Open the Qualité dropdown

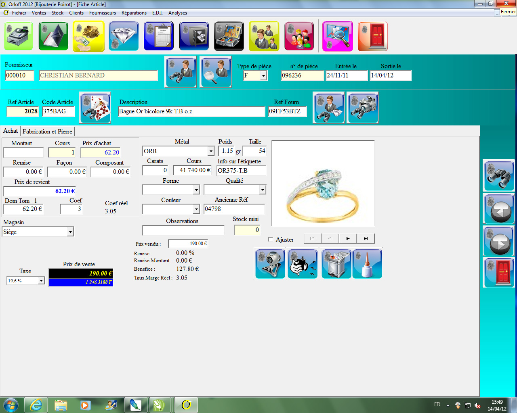click(263, 190)
